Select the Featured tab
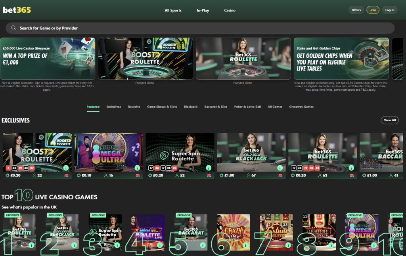The image size is (406, 256). tap(93, 107)
